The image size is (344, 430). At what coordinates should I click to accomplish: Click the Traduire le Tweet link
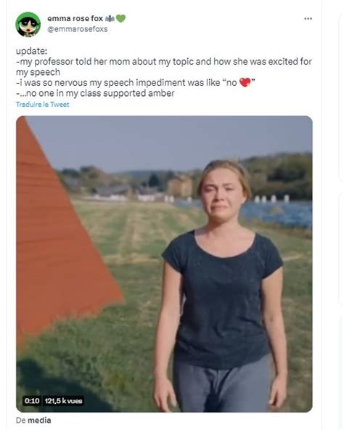43,105
